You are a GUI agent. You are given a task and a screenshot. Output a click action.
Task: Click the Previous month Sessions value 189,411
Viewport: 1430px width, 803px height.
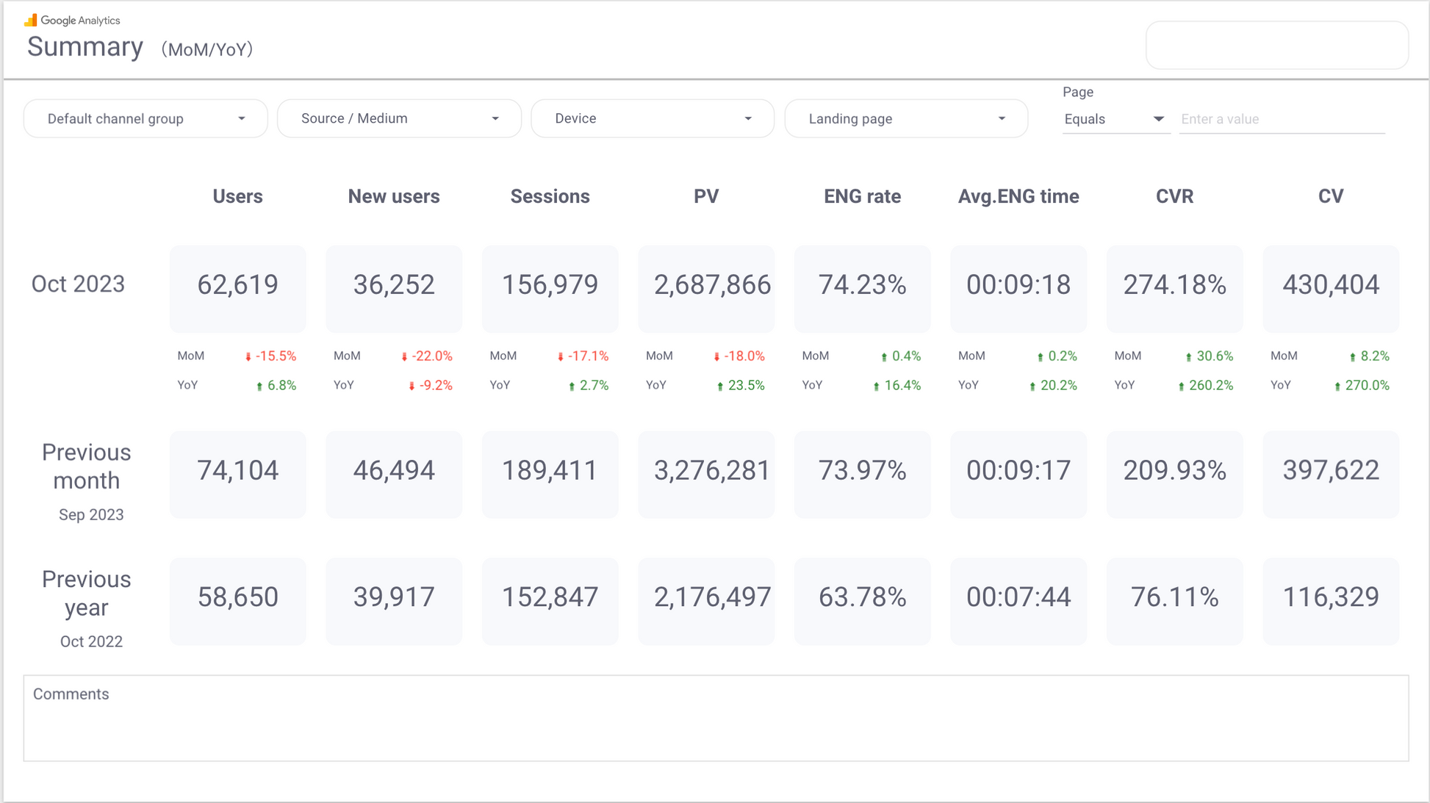click(x=550, y=471)
